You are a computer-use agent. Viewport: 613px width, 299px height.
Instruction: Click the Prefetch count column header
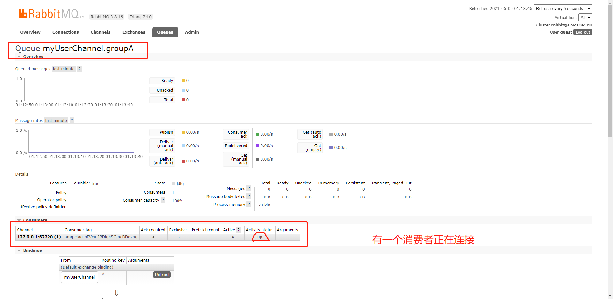click(206, 230)
